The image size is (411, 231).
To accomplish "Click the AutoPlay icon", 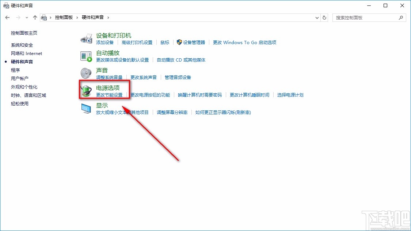I will point(85,56).
